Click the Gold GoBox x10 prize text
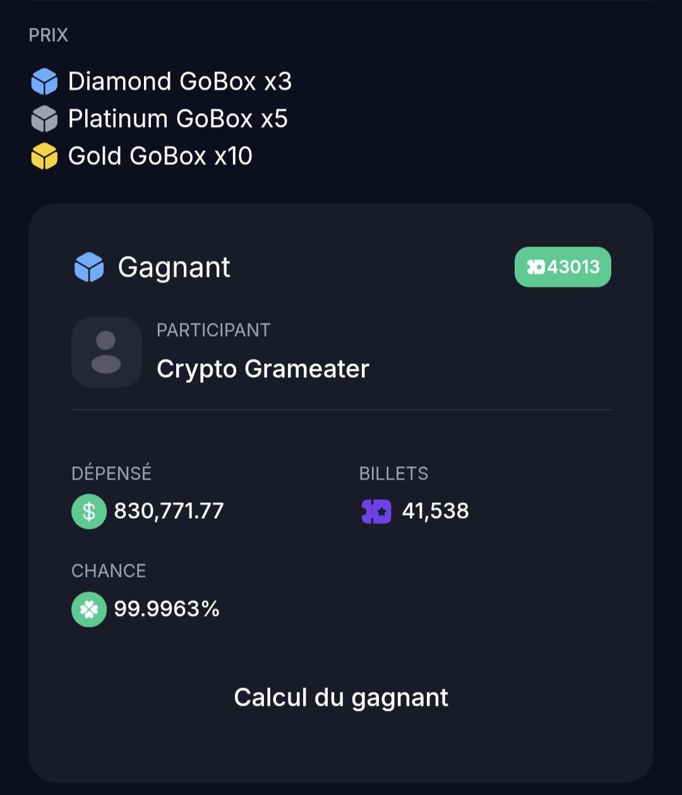 160,156
